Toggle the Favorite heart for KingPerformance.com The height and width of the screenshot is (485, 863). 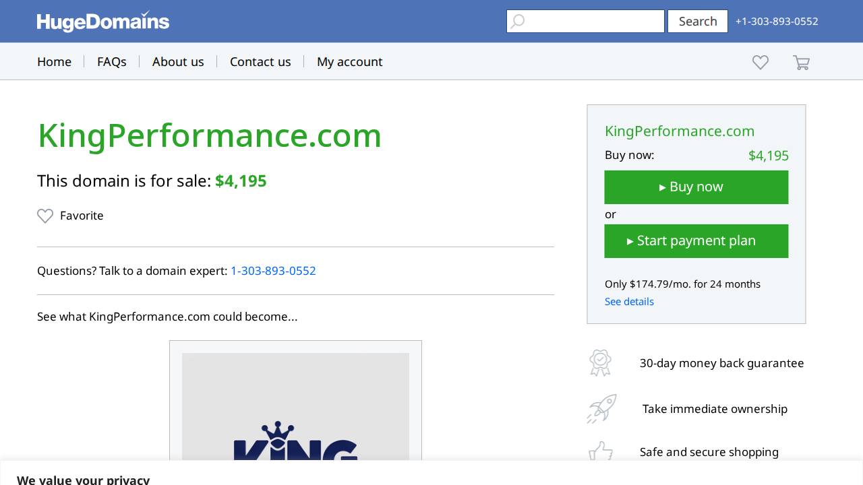(x=45, y=216)
